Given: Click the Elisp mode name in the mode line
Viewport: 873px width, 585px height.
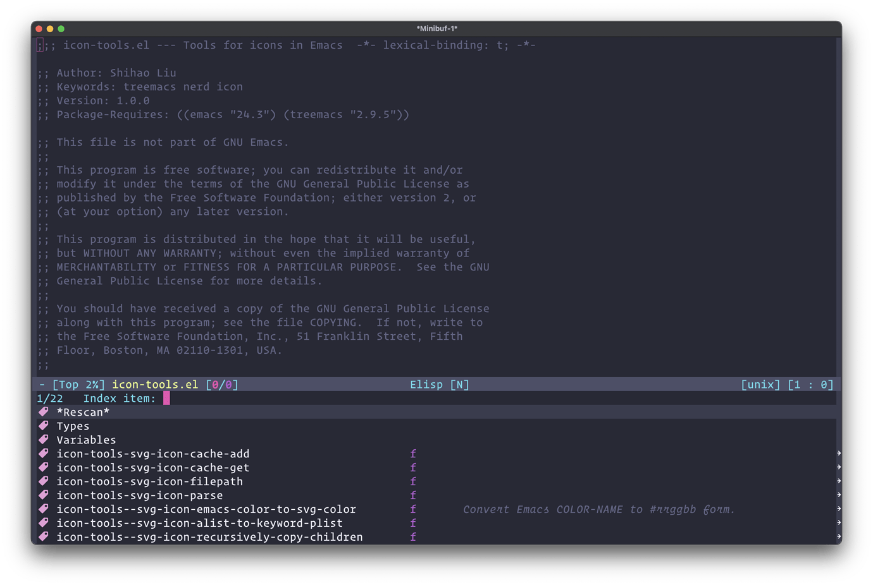Looking at the screenshot, I should coord(426,384).
